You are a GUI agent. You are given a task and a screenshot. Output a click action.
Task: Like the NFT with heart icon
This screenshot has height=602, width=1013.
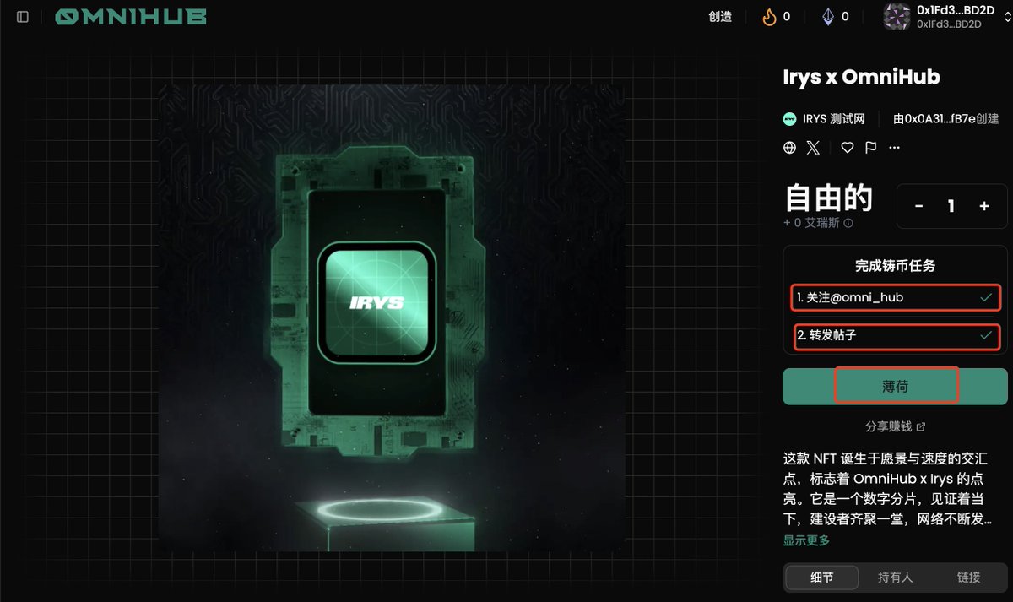[848, 148]
